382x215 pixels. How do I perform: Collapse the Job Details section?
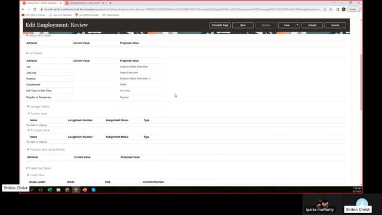click(27, 53)
